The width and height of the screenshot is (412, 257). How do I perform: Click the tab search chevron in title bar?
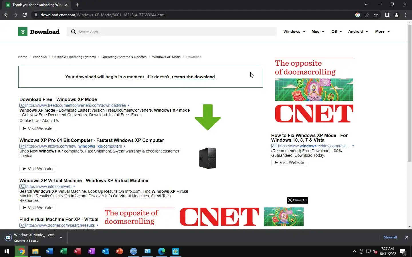click(x=366, y=4)
